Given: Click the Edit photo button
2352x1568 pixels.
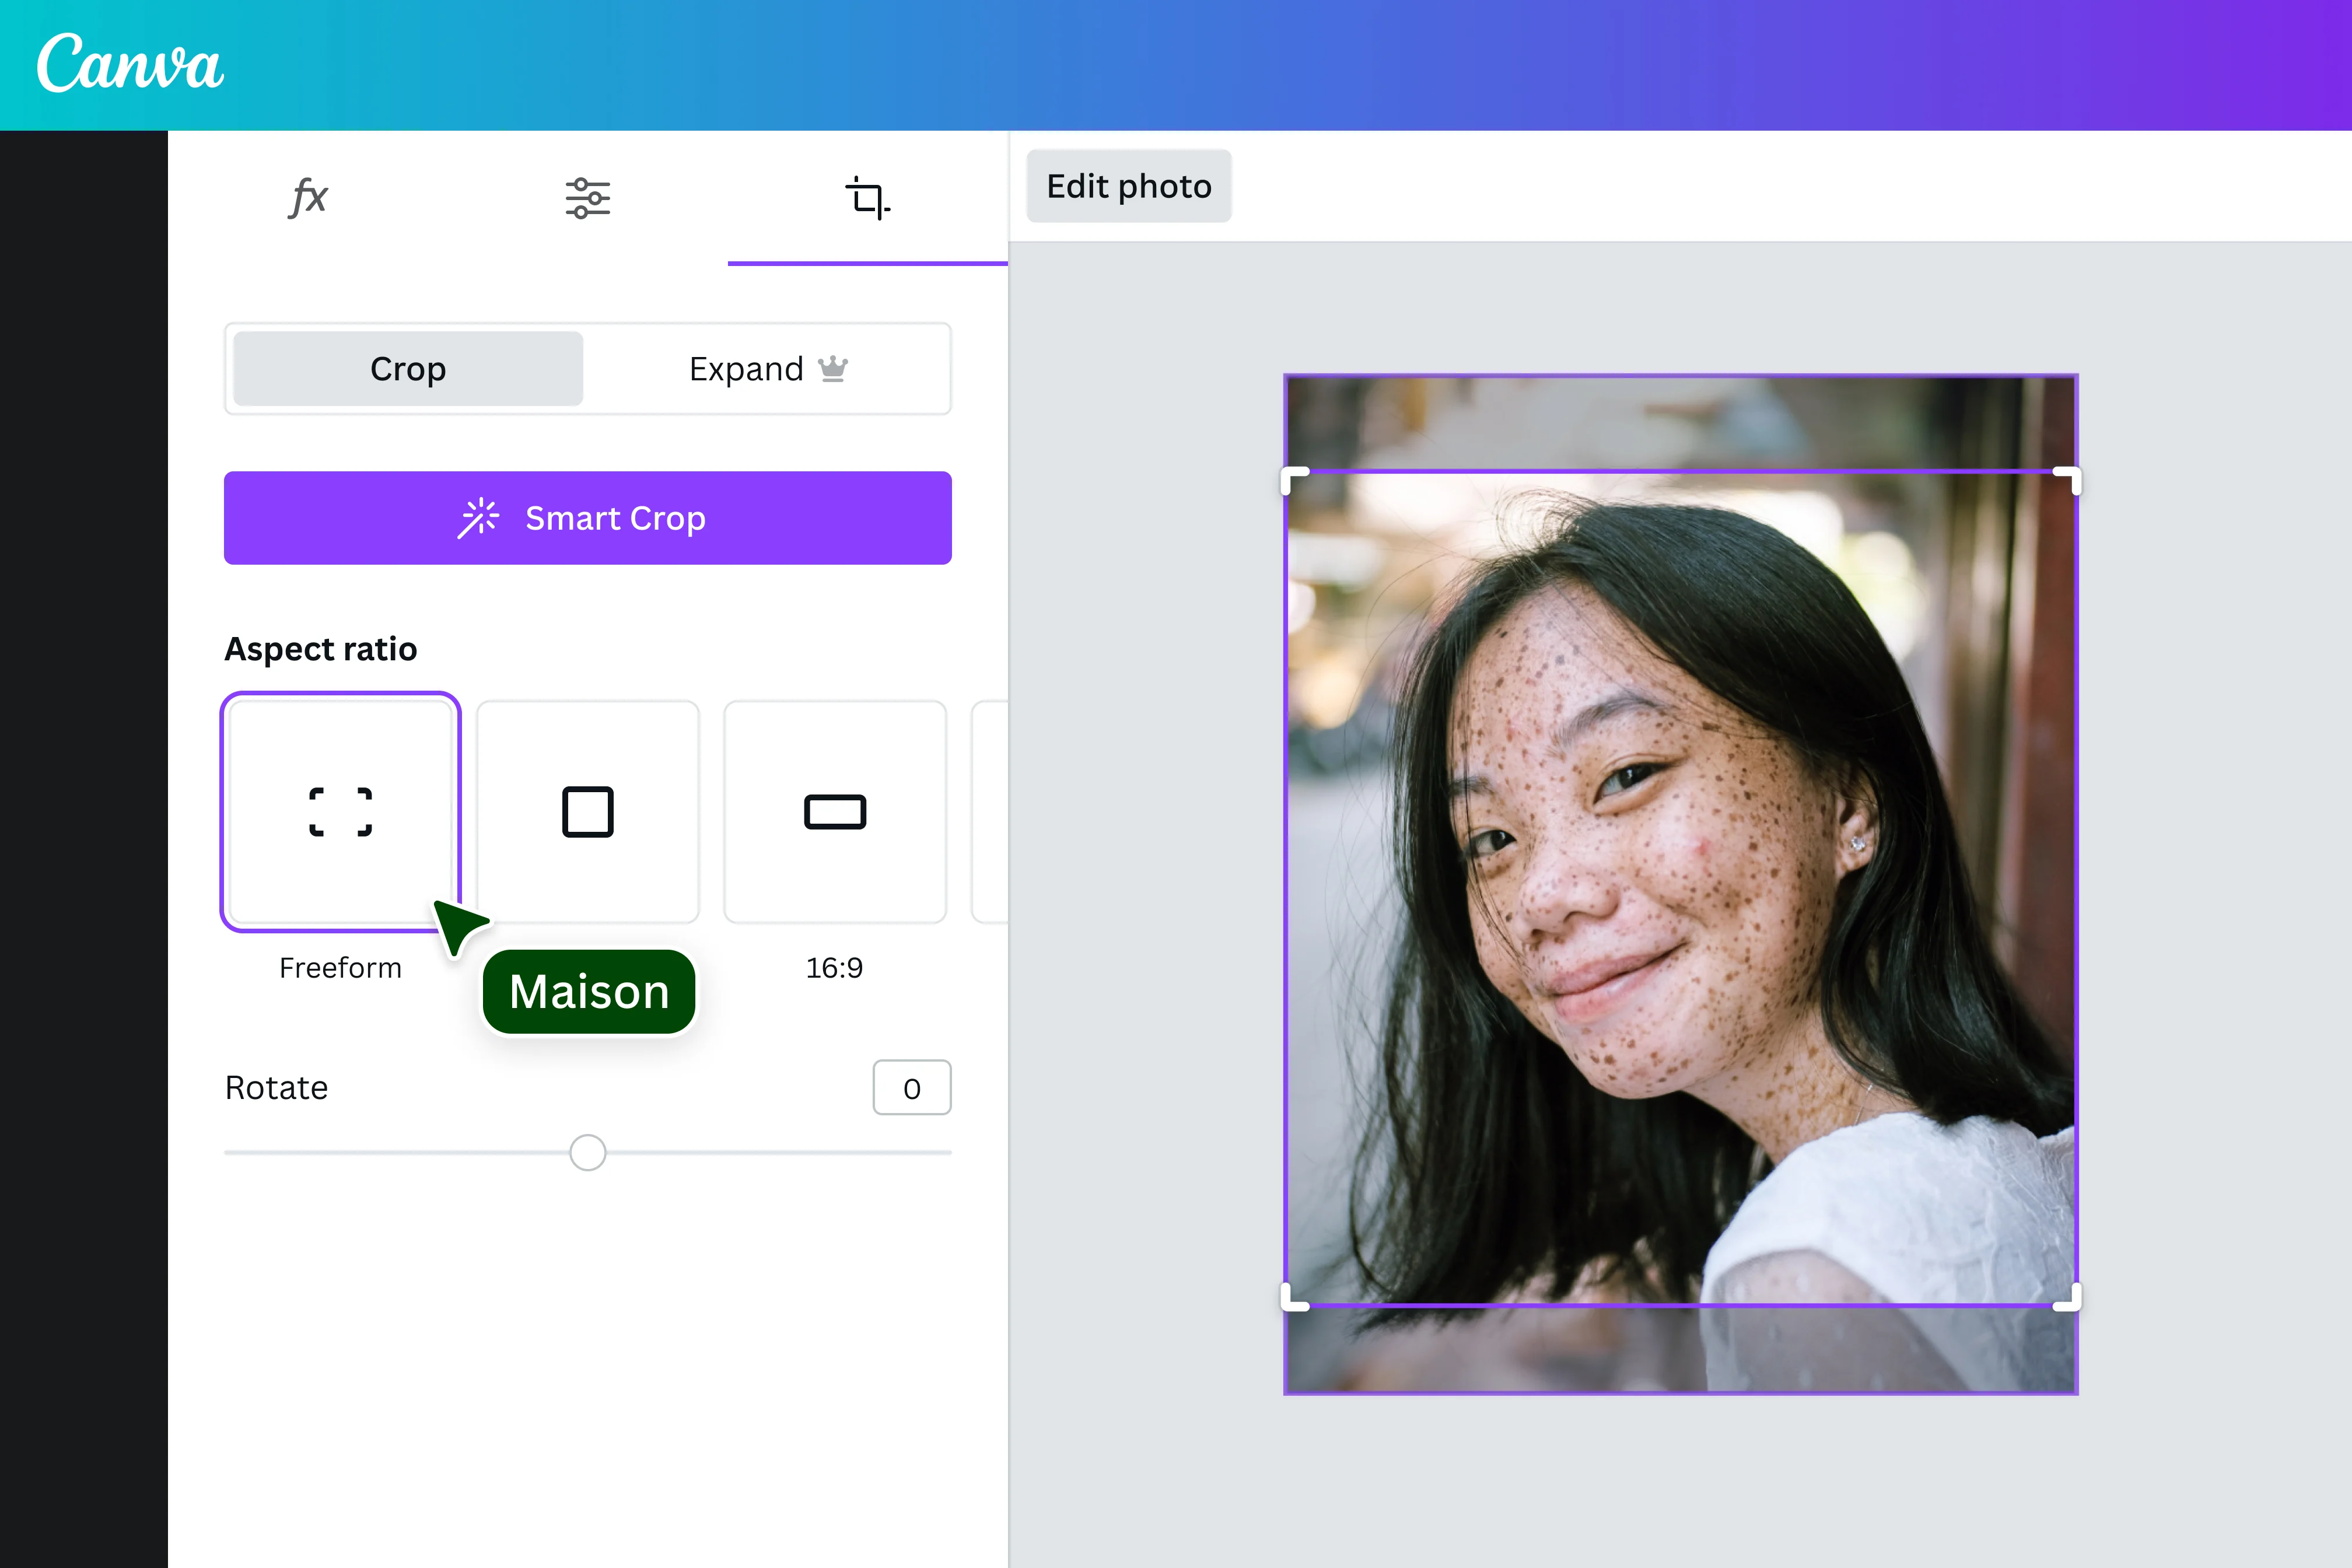Looking at the screenshot, I should (1128, 186).
